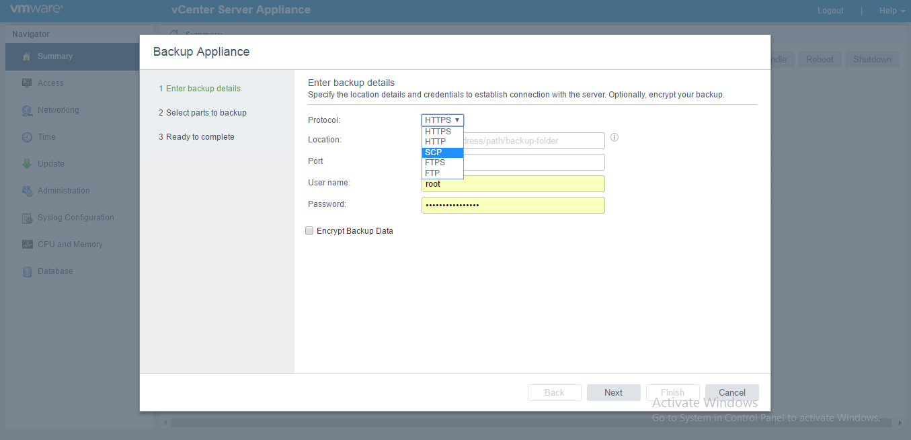Click the Access monitor icon
Screen dimensions: 911x440
(x=27, y=83)
